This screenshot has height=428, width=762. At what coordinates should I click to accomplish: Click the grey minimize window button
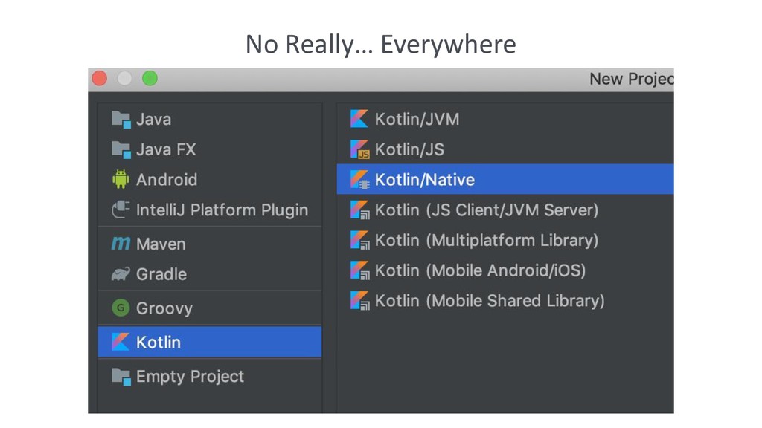tap(125, 78)
